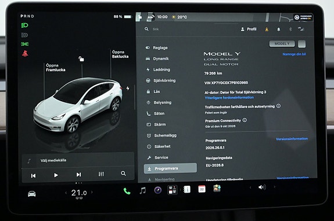Open the Belysning lighting menu

(159, 102)
